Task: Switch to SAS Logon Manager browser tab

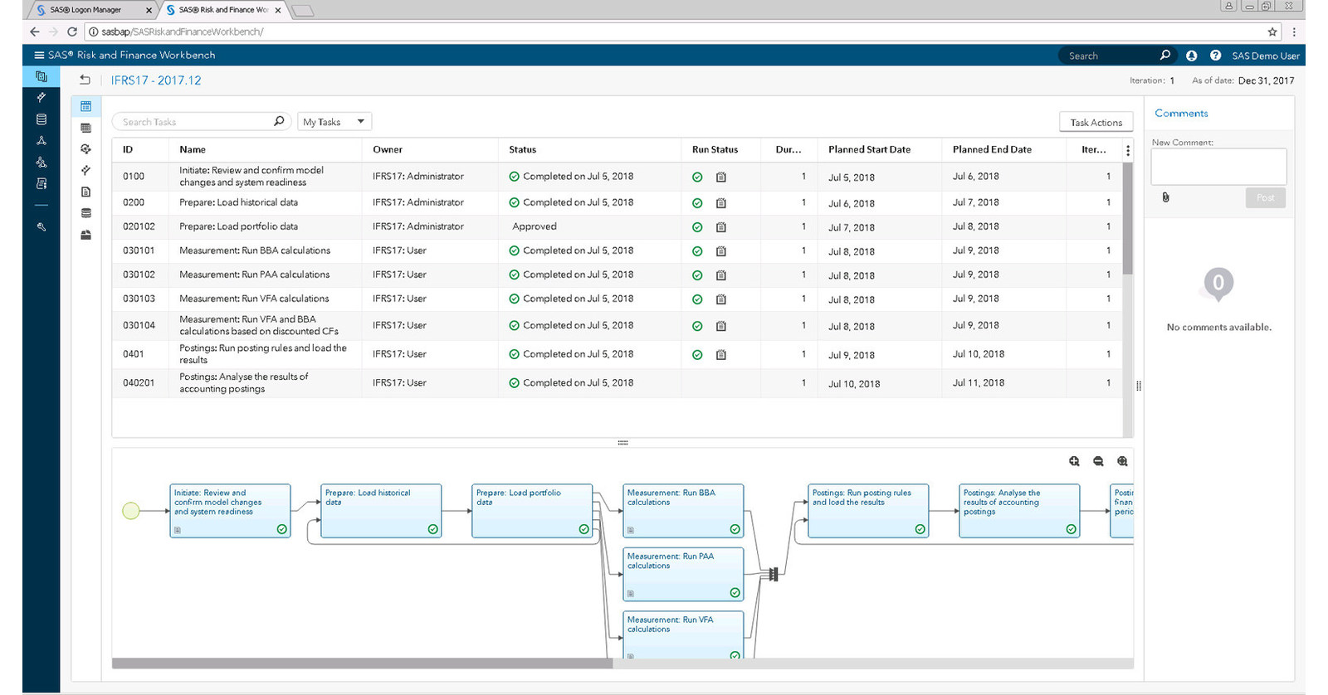Action: point(91,10)
